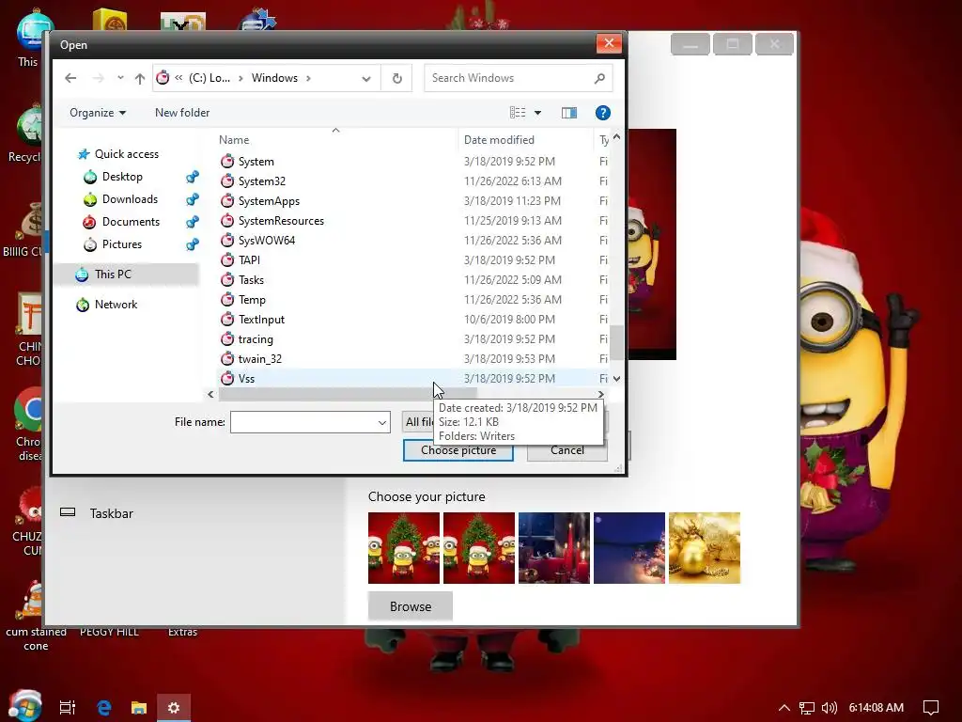This screenshot has height=722, width=962.
Task: Open the view options dropdown arrow
Action: pyautogui.click(x=537, y=113)
